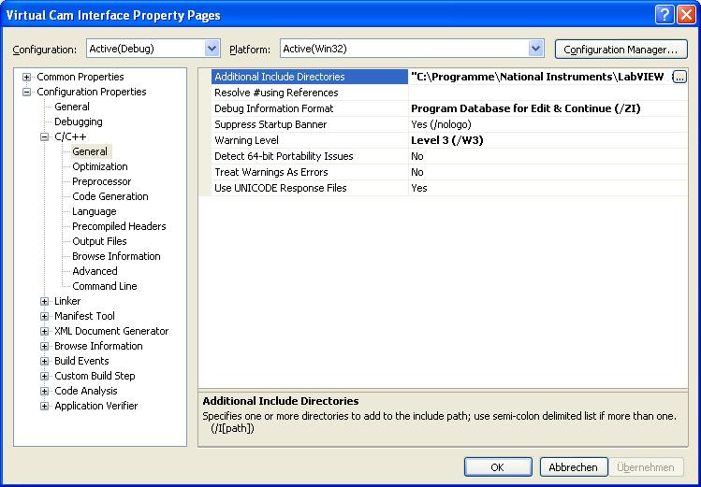Select the Preprocessor page

tap(101, 181)
